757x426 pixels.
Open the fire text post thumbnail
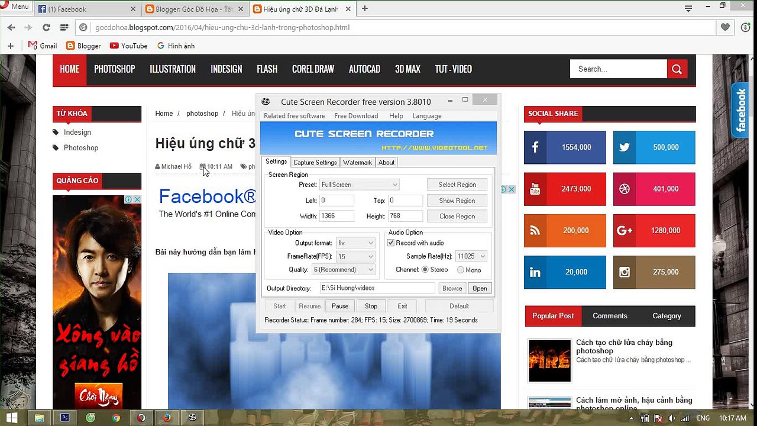pos(549,361)
